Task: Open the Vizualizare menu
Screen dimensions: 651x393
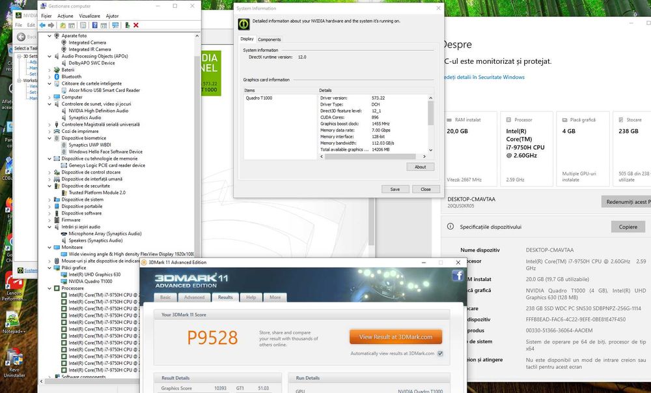Action: point(89,16)
